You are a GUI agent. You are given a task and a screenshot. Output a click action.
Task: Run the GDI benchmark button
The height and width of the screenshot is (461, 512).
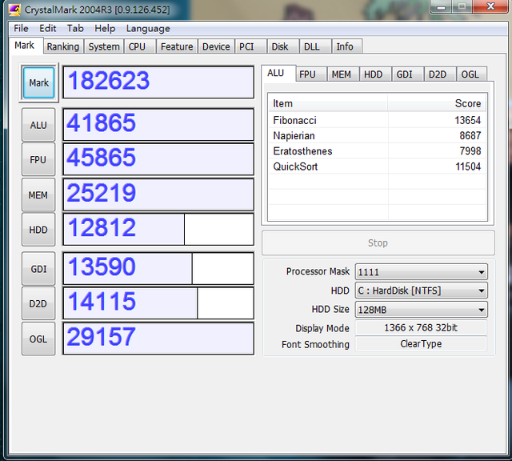[x=38, y=269]
